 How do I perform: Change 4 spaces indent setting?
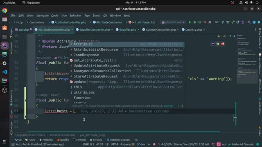(x=126, y=144)
